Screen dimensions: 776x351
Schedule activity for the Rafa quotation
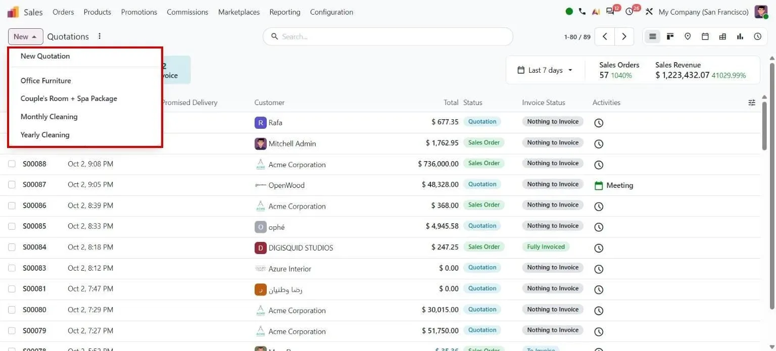click(599, 123)
